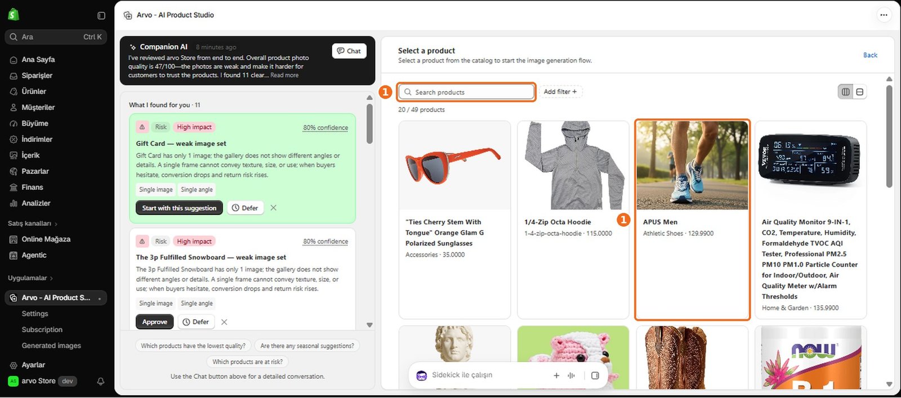Select the 1/4-Zip Octa Hoodie product
Screen dimensions: 901x398
pyautogui.click(x=573, y=220)
